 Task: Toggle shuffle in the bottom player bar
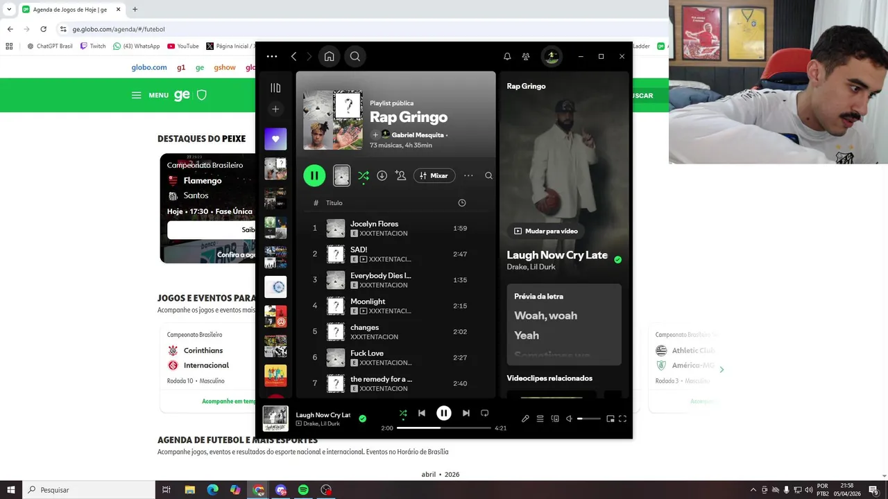(403, 413)
